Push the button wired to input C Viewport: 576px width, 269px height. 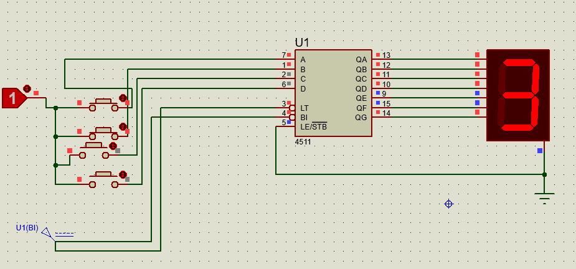[94, 151]
